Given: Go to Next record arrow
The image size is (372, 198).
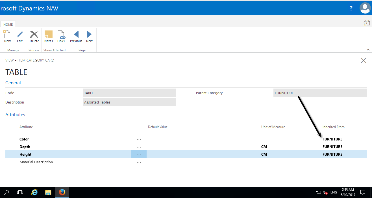Looking at the screenshot, I should point(89,35).
